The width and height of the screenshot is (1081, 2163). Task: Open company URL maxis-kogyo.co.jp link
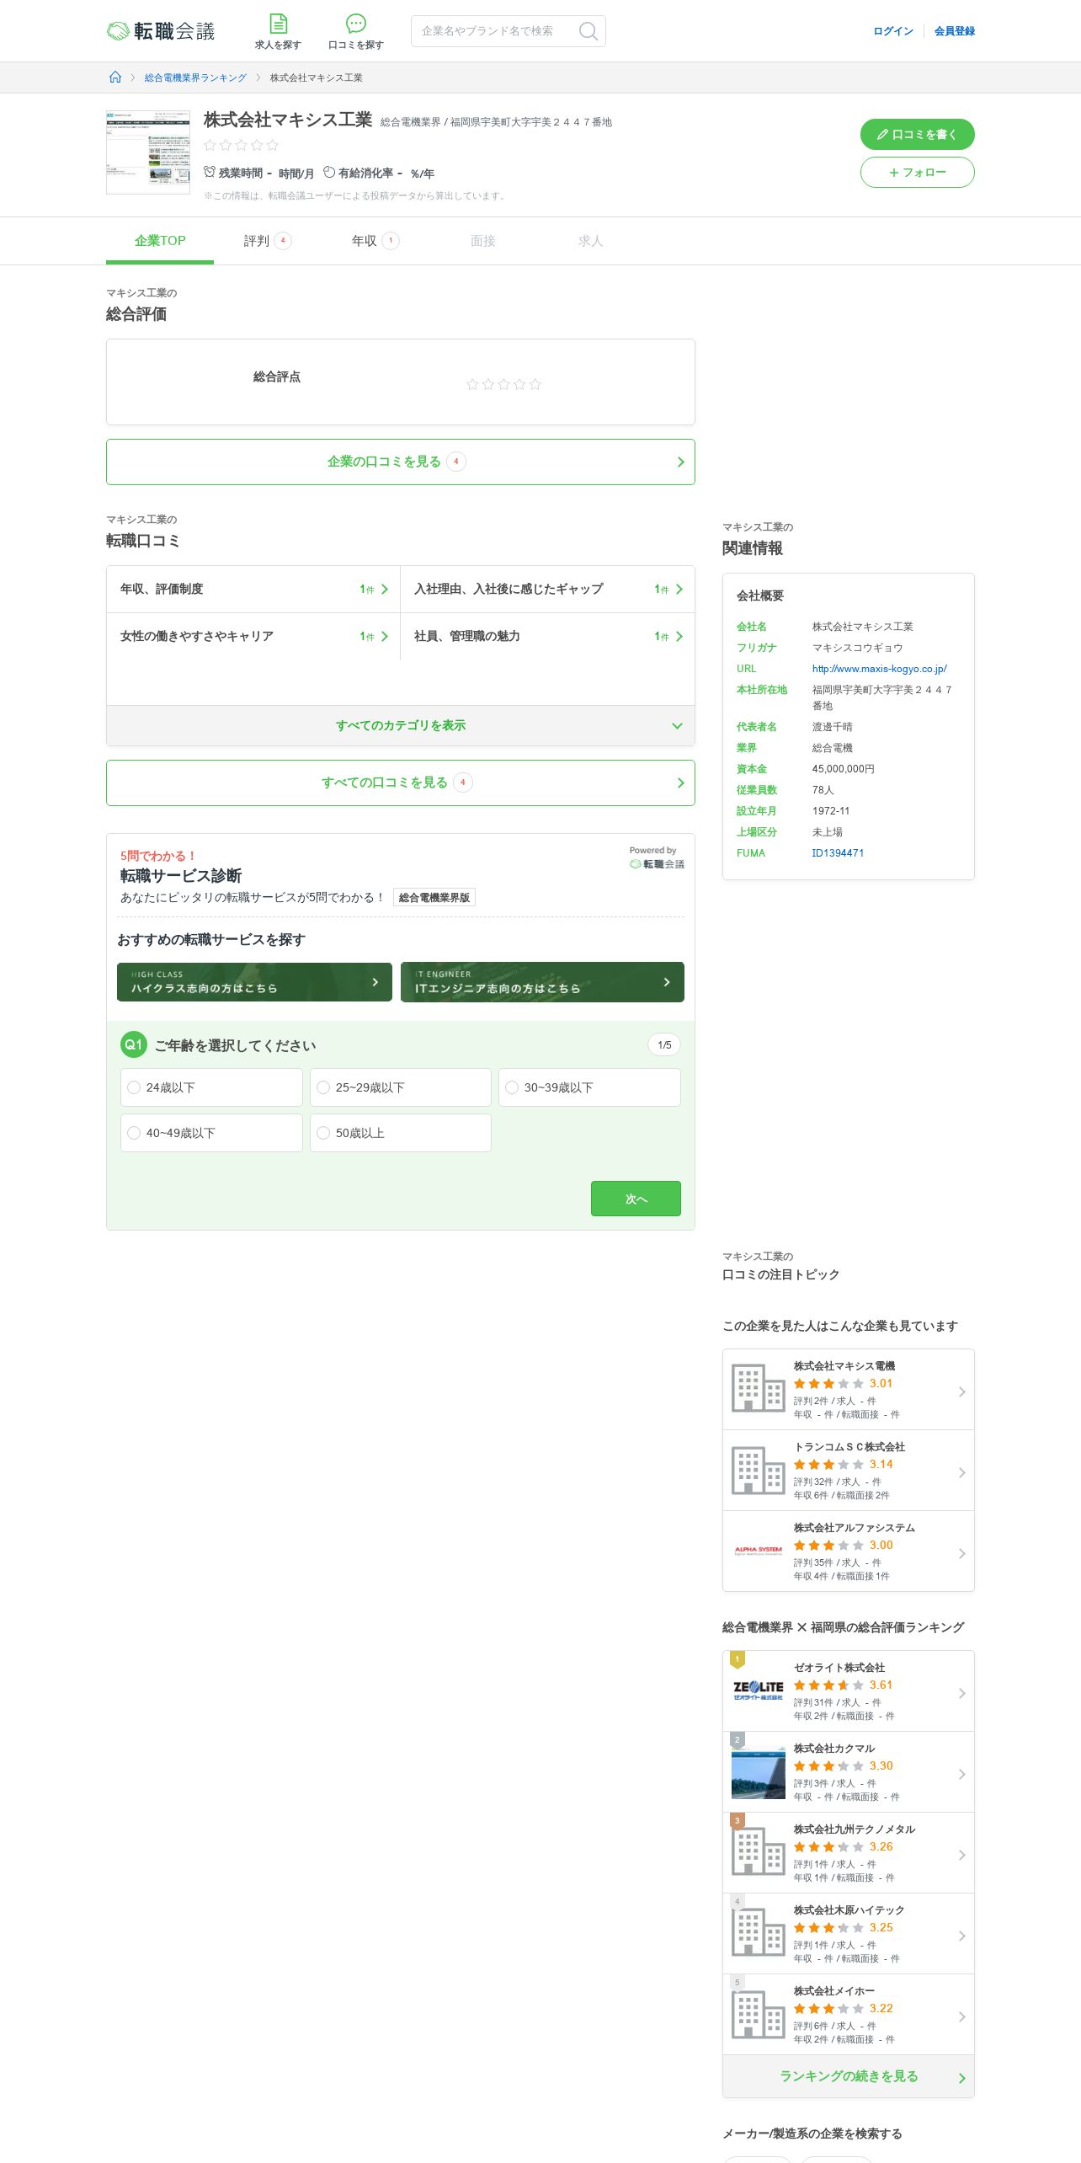880,669
